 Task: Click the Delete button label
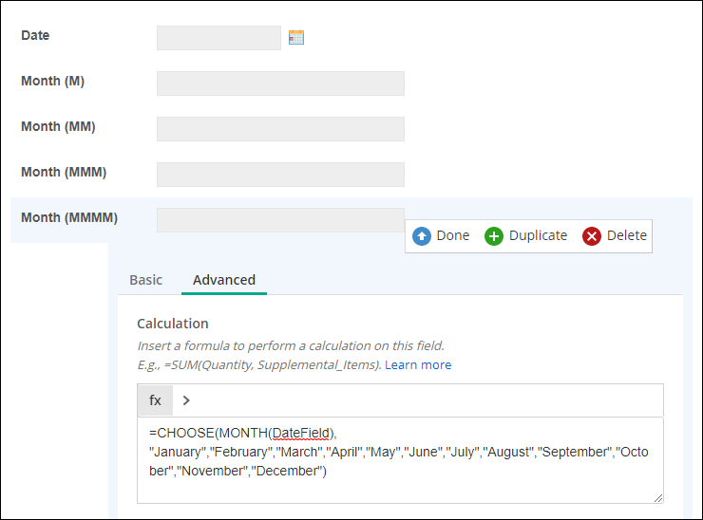click(627, 235)
